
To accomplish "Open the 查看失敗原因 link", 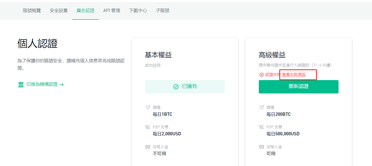I will point(294,75).
